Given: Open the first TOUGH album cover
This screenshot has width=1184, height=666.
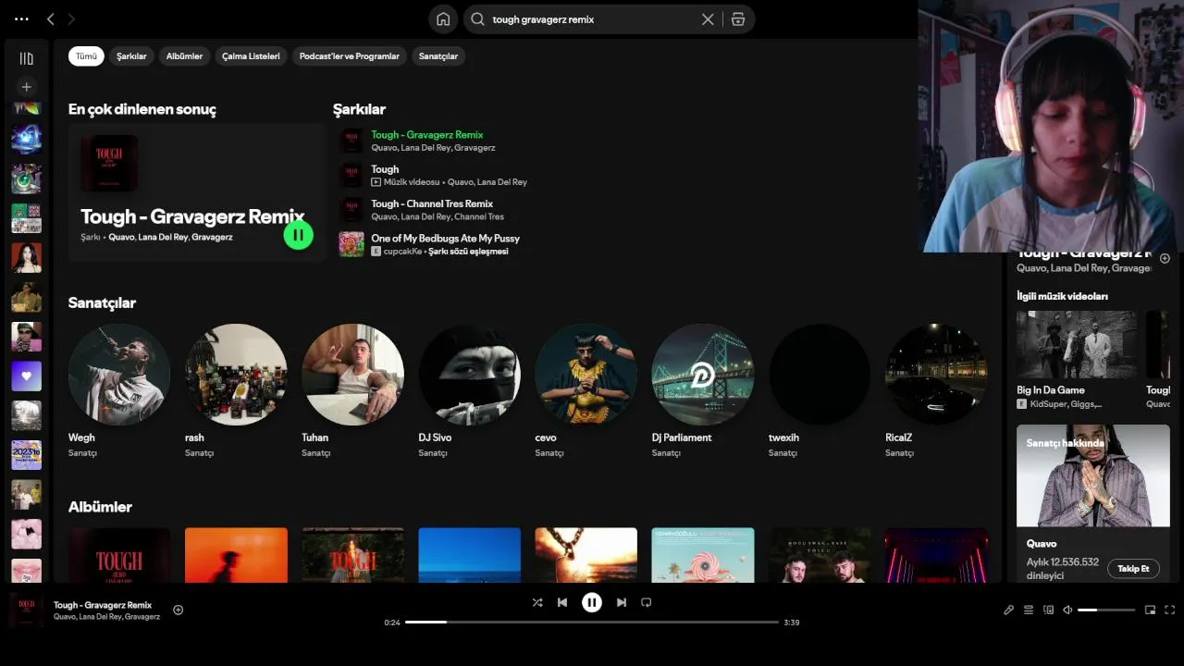Looking at the screenshot, I should tap(119, 555).
